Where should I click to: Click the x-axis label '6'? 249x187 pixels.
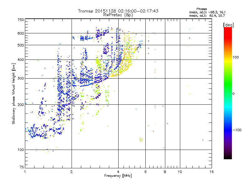coord(145,172)
